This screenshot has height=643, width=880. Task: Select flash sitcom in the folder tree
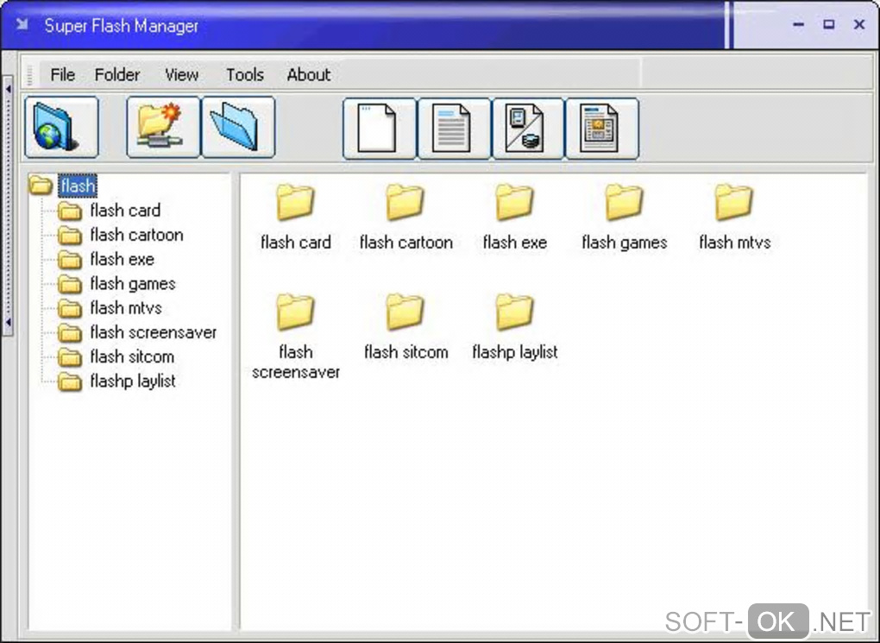[x=132, y=356]
